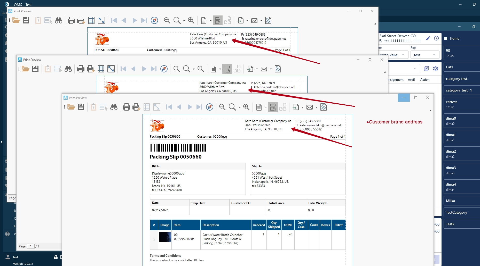Screen dimensions: 480x266
Task: Show customer info via the info icon
Action: point(436,38)
